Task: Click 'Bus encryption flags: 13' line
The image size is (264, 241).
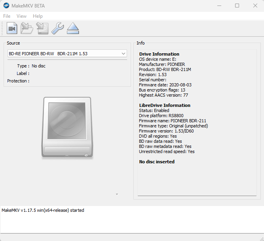Action: pos(162,90)
